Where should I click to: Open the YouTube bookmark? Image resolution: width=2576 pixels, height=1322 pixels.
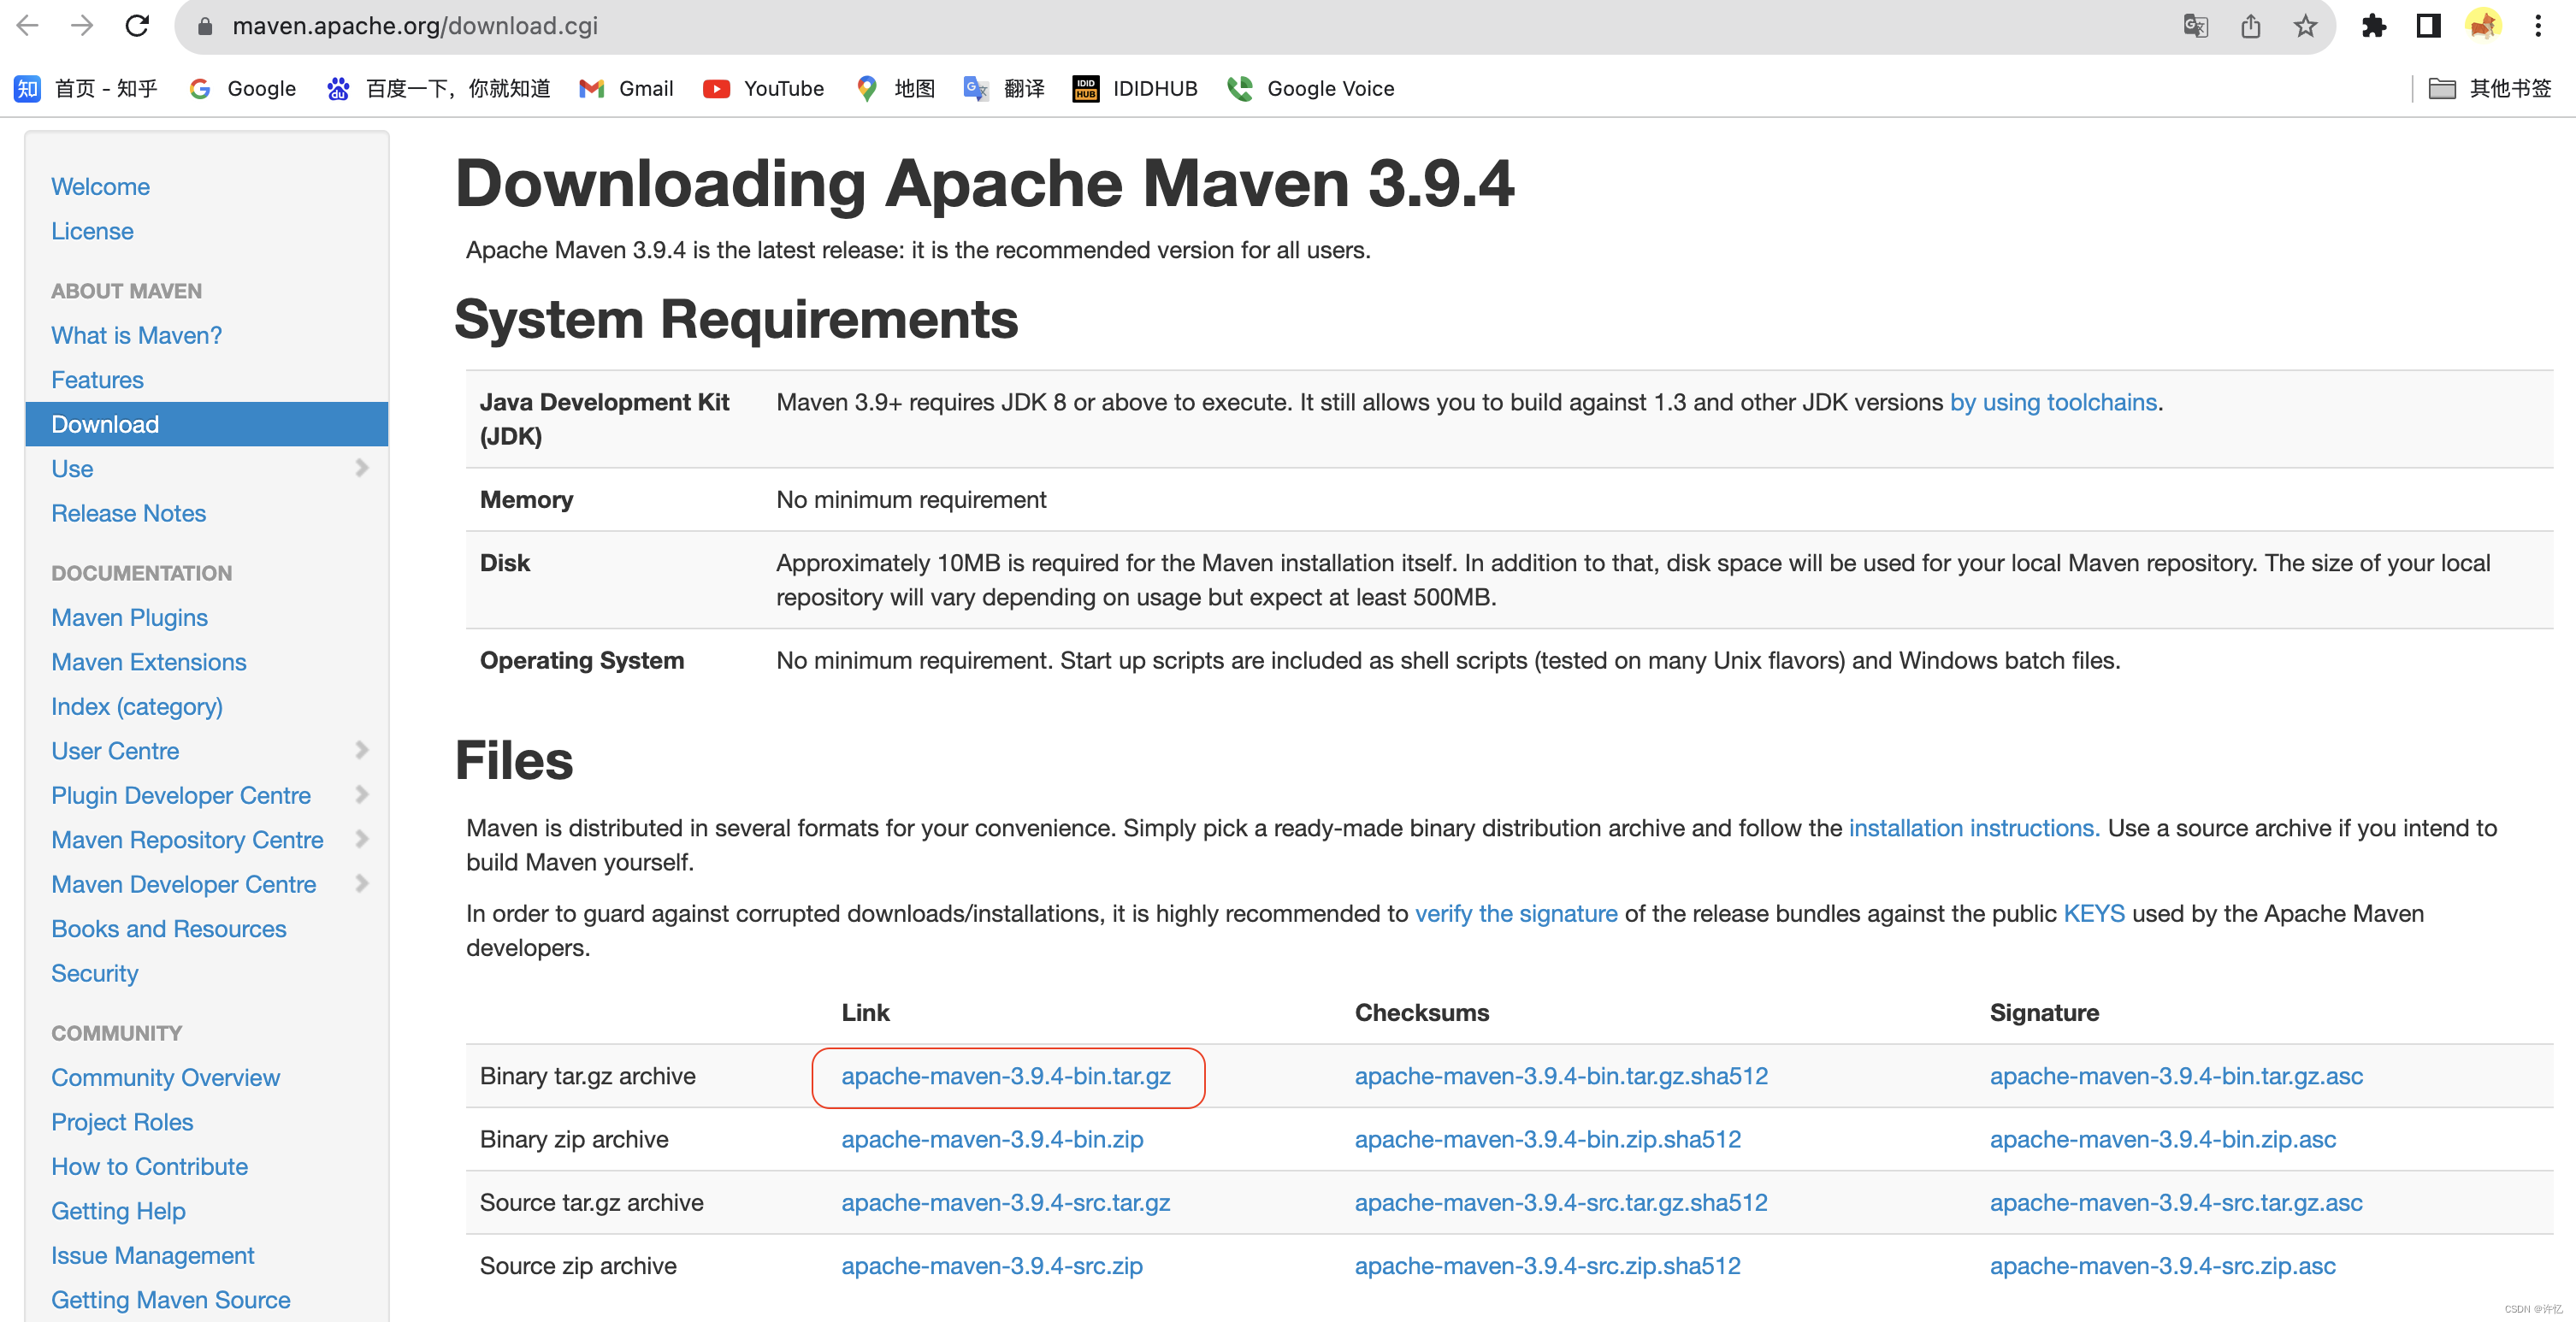coord(764,89)
